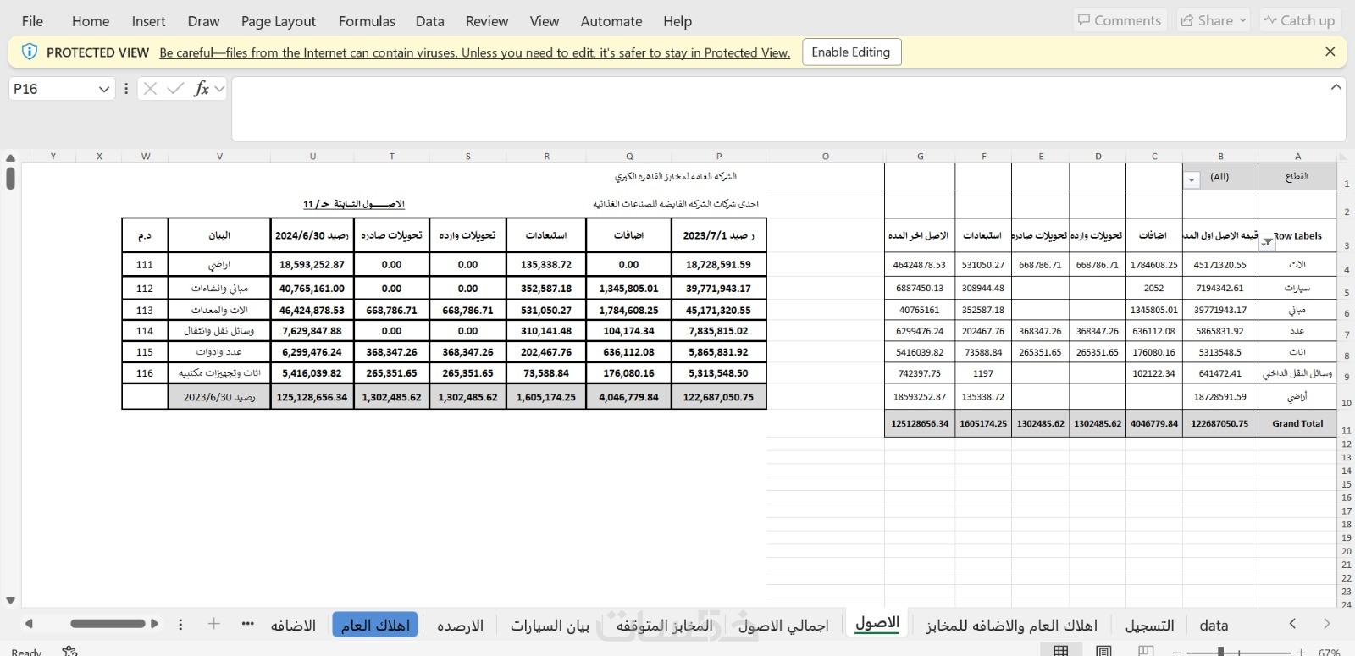Switch to the Home ribbon tab
The width and height of the screenshot is (1355, 656).
click(x=91, y=21)
